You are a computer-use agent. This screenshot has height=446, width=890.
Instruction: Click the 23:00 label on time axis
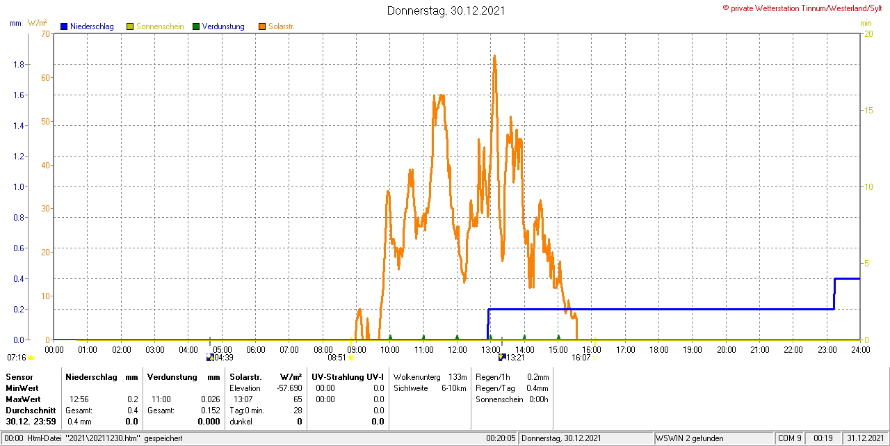click(x=827, y=349)
